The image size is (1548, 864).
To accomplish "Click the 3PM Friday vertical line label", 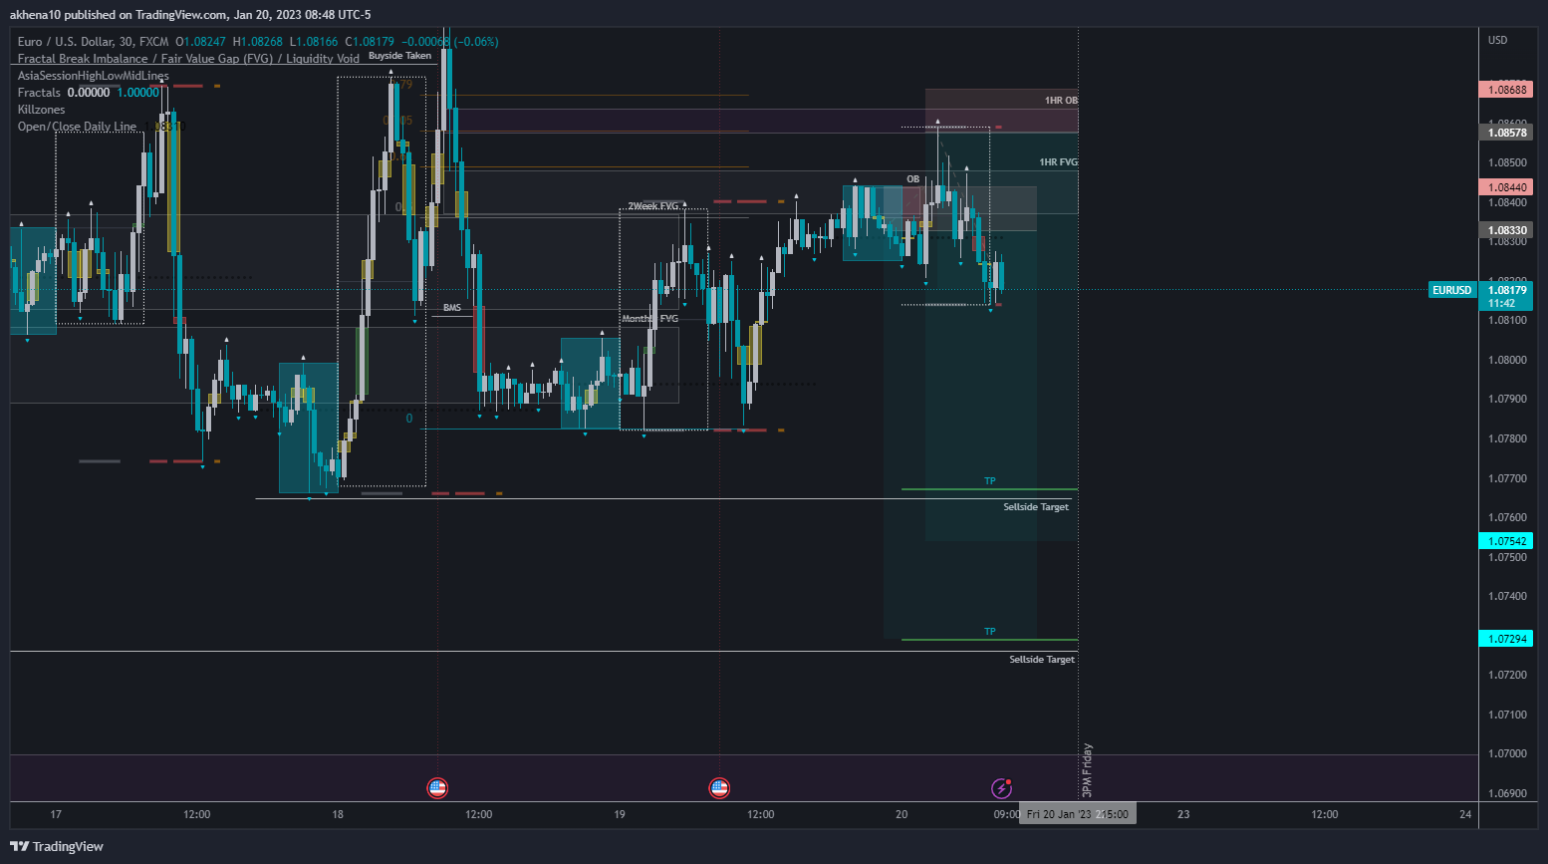I will coord(1087,770).
